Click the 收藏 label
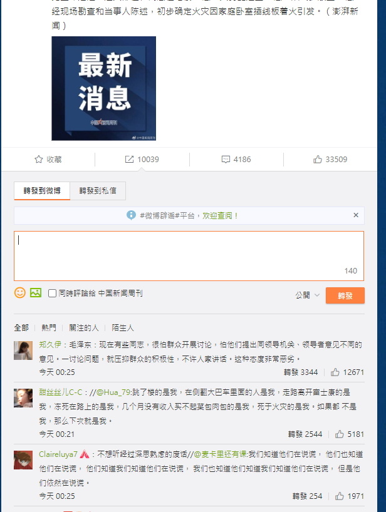Image resolution: width=386 pixels, height=512 pixels. click(x=54, y=160)
